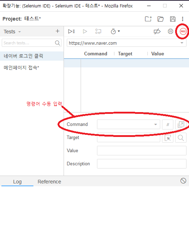Image resolution: width=189 pixels, height=243 pixels.
Task: Expand the Tests view dropdown
Action: 20,32
